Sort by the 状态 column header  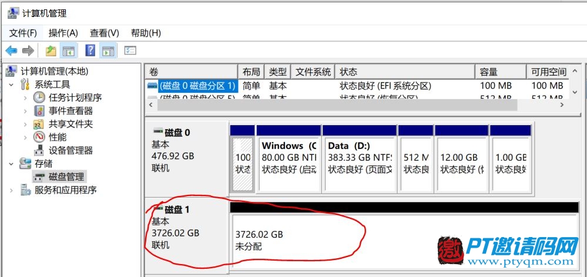[405, 72]
